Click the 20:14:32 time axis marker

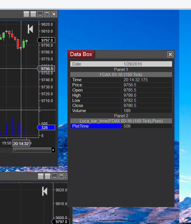(21, 143)
